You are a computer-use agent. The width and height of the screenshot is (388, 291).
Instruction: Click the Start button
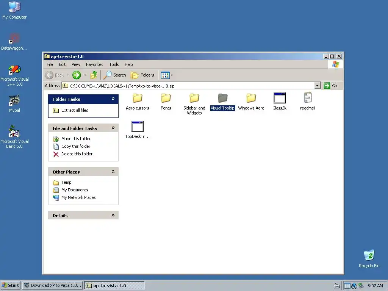click(x=10, y=285)
